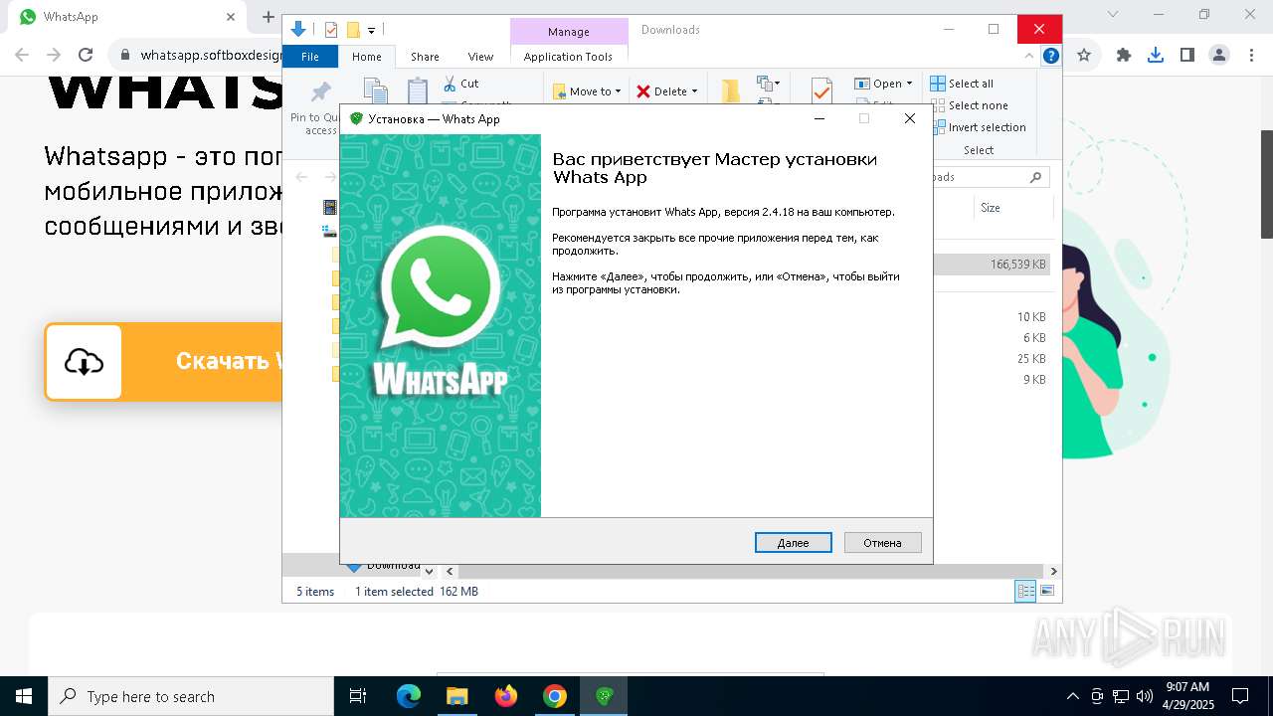The image size is (1273, 716).
Task: Bookmark this page with star icon
Action: click(x=1084, y=56)
